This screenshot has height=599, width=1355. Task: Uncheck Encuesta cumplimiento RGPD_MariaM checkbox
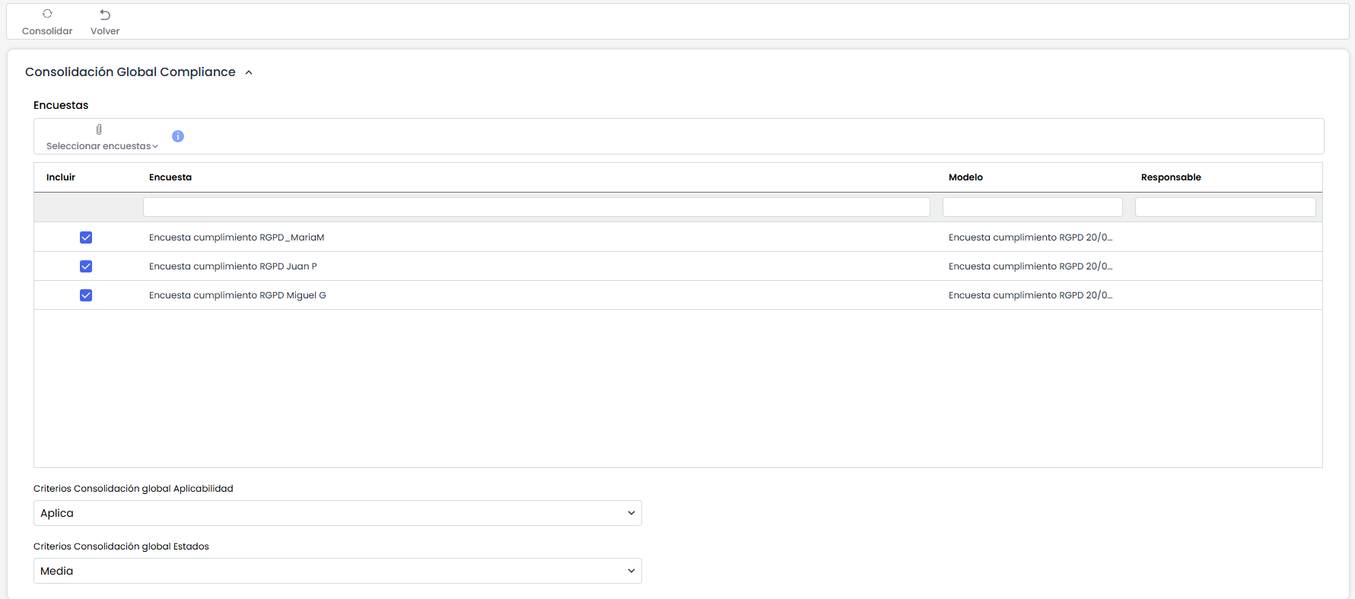86,237
